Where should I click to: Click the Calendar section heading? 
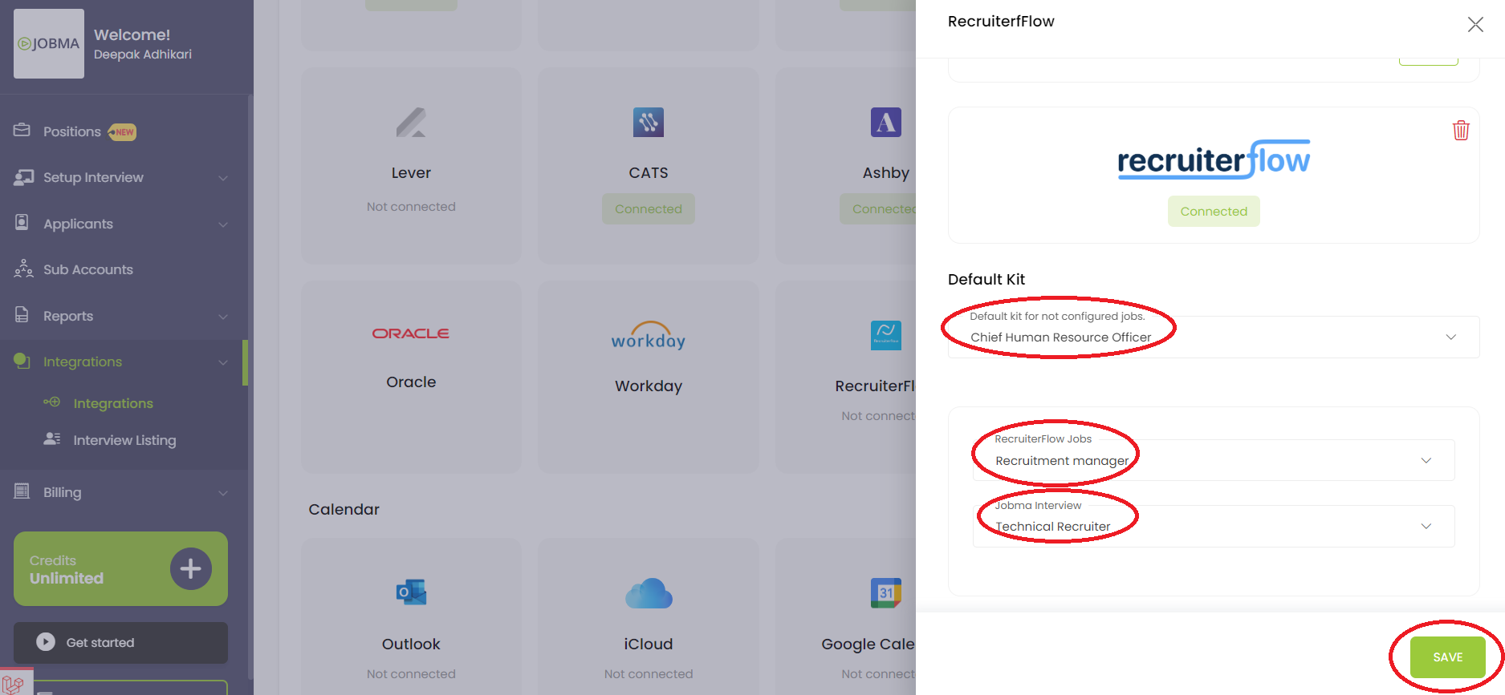pos(344,509)
